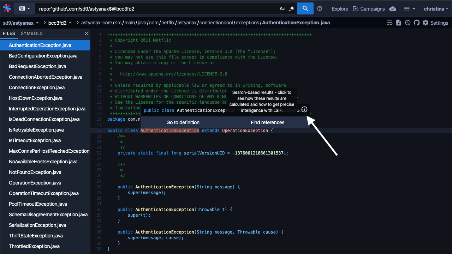Navigate to exceptions breadcrumb folder

pyautogui.click(x=247, y=23)
